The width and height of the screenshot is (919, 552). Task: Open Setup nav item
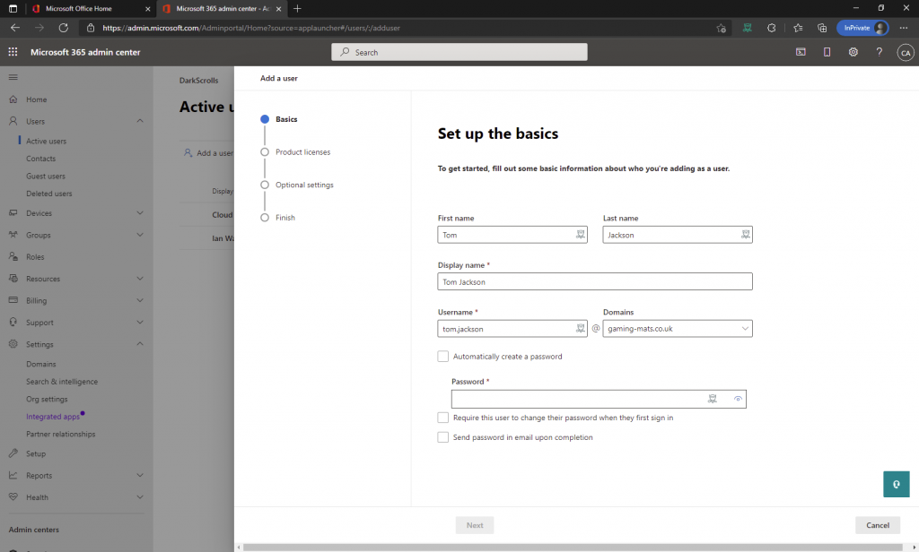pyautogui.click(x=36, y=453)
